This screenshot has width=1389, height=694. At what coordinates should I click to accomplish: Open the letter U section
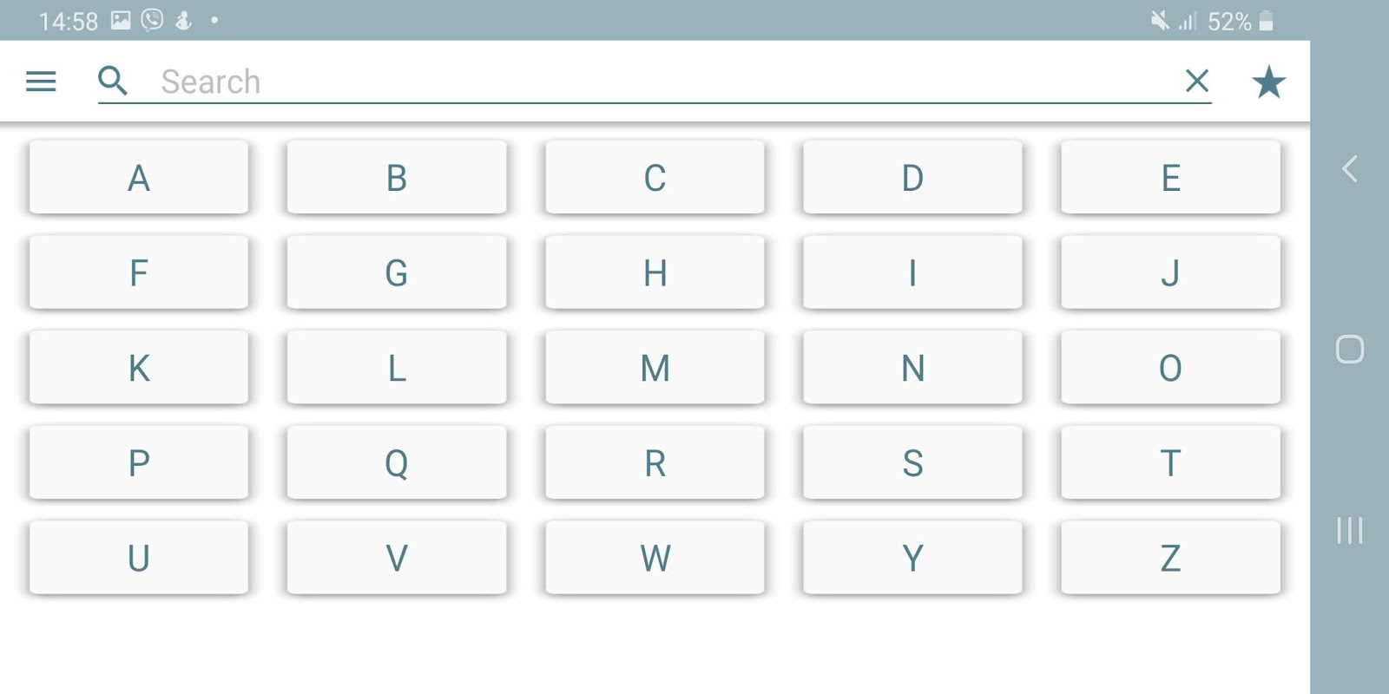(139, 558)
